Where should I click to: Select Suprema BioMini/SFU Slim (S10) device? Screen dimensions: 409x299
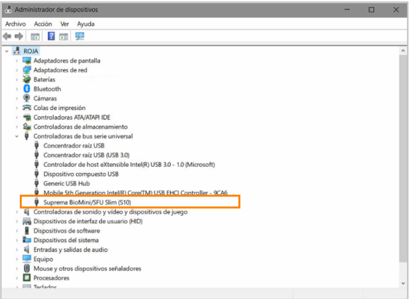[87, 203]
